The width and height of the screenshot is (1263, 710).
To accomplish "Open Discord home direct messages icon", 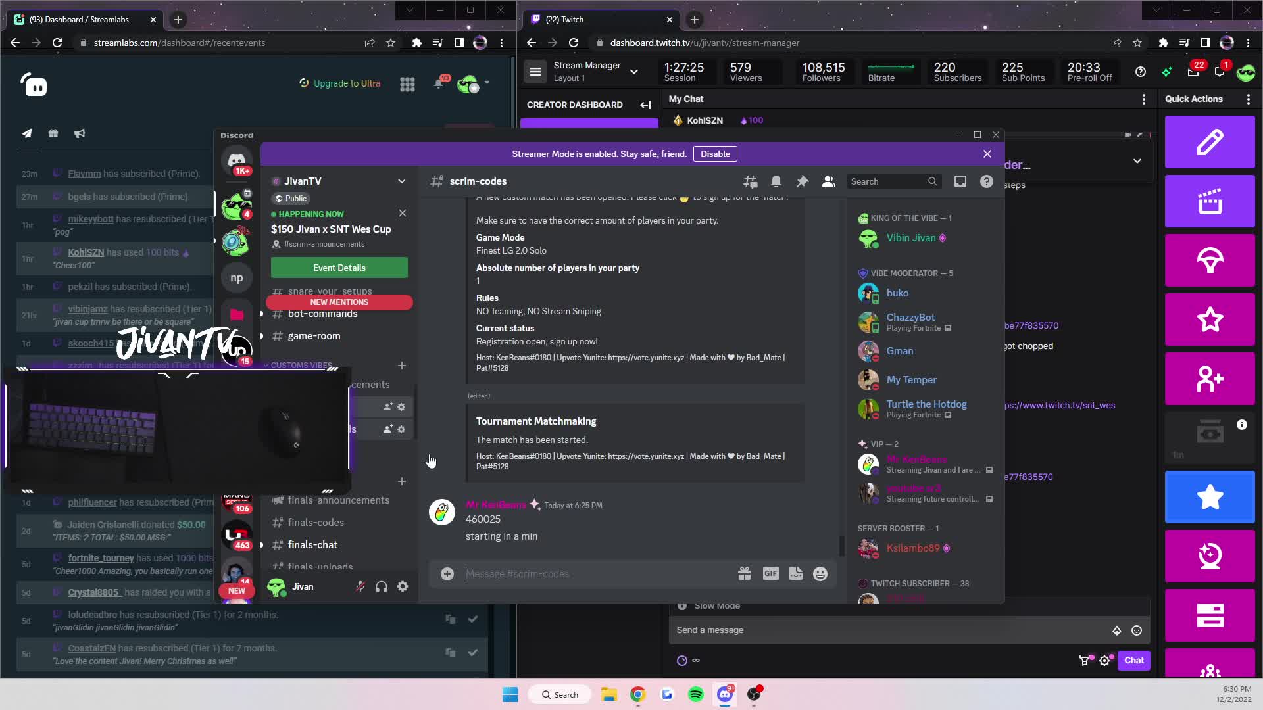I will click(x=237, y=161).
